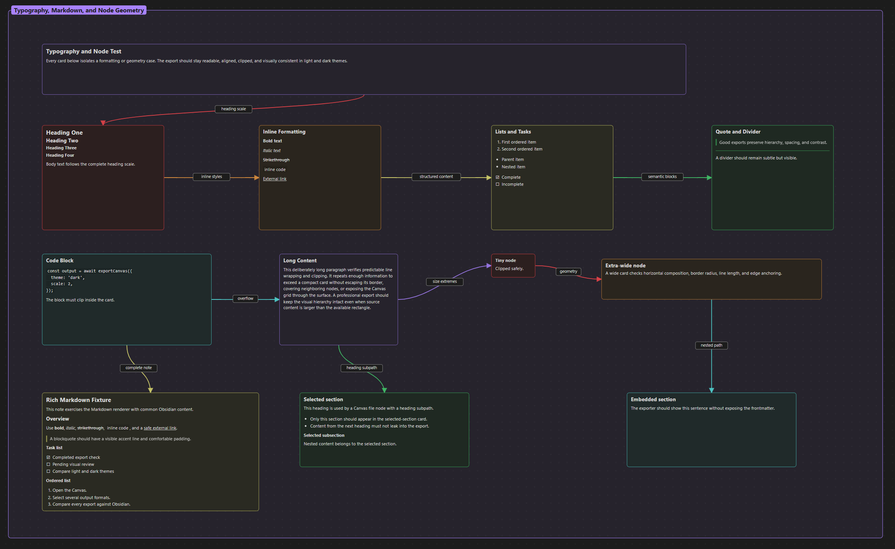Select the Select several output formats item
This screenshot has height=549, width=895.
point(81,498)
